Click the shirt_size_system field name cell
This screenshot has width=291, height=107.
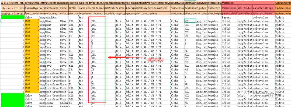[153, 13]
